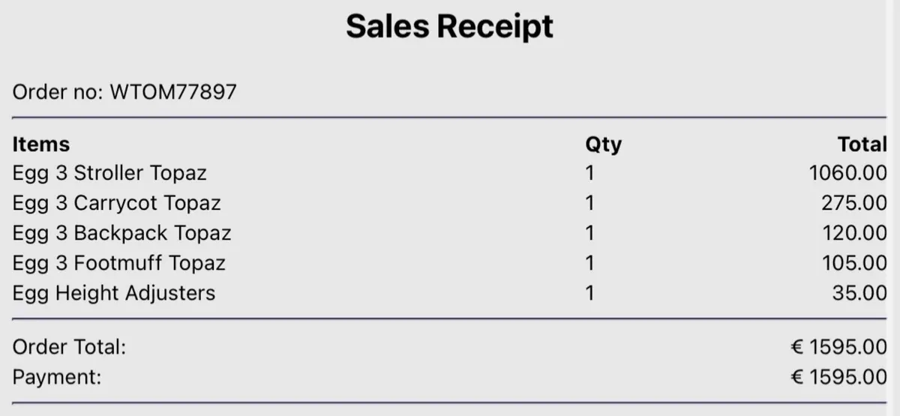Click the Order Total label

(69, 347)
